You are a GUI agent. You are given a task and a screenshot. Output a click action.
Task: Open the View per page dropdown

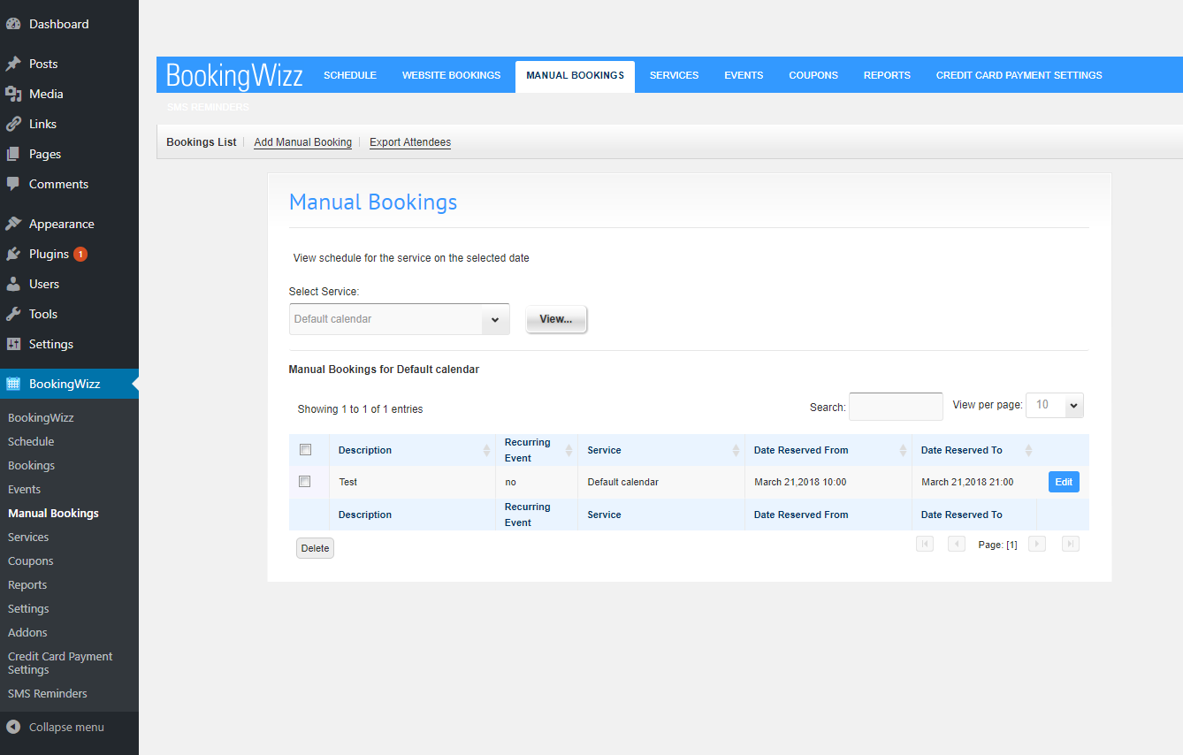[1055, 405]
